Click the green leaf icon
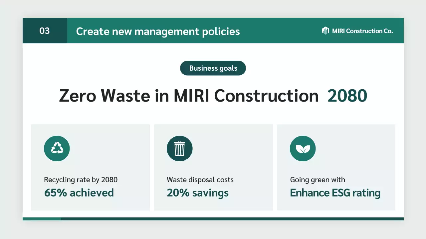The width and height of the screenshot is (426, 239). pos(303,148)
